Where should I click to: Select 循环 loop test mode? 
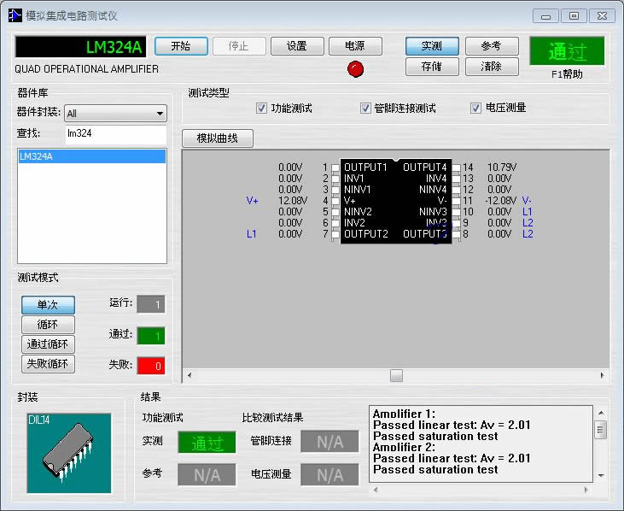pos(48,325)
